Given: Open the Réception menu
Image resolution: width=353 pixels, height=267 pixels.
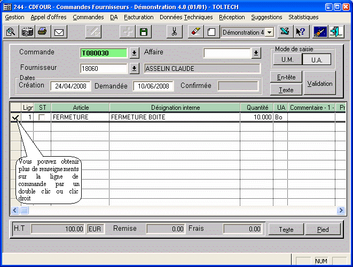Looking at the screenshot, I should click(232, 17).
